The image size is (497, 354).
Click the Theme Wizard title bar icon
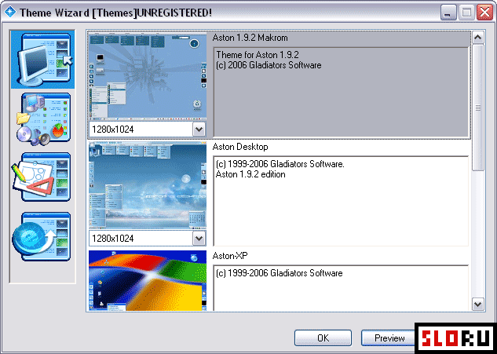[x=10, y=13]
